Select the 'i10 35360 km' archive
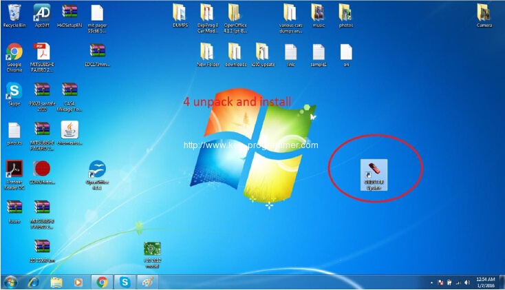 42,251
